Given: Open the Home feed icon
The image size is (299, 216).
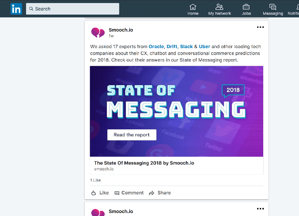Looking at the screenshot, I should (193, 7).
